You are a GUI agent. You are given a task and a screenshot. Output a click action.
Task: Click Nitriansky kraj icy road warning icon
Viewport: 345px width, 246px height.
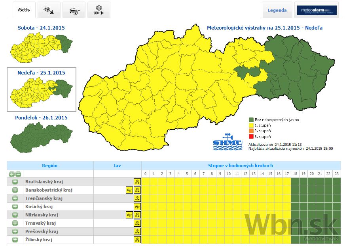coord(129,215)
